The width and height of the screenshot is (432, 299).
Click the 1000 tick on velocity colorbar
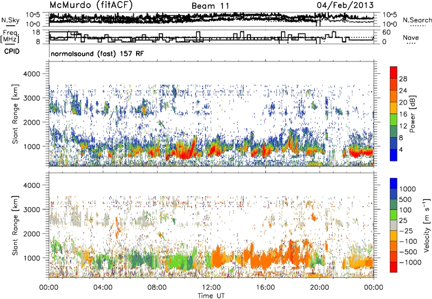[408, 189]
